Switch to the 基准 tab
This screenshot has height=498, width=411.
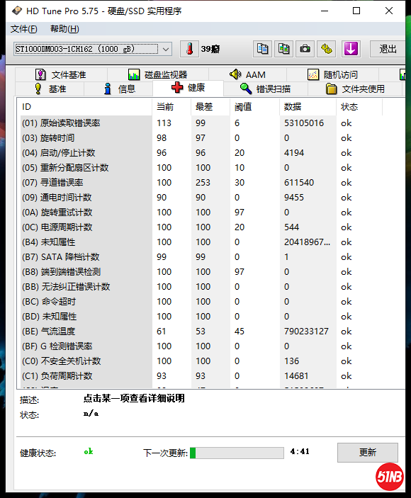pos(50,89)
